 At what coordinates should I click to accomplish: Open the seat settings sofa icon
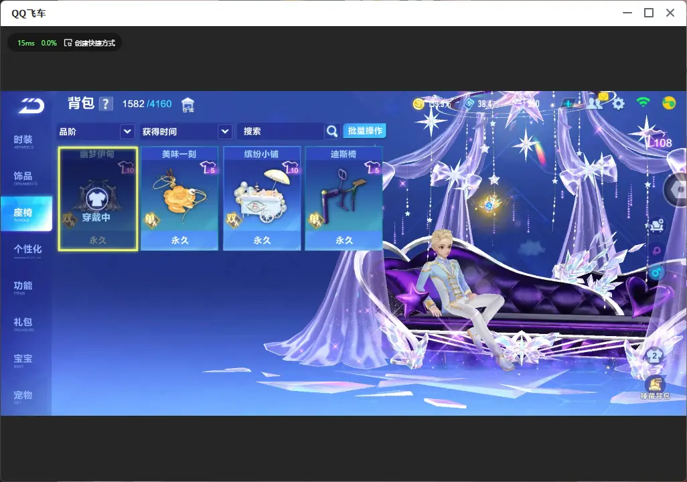tap(656, 225)
